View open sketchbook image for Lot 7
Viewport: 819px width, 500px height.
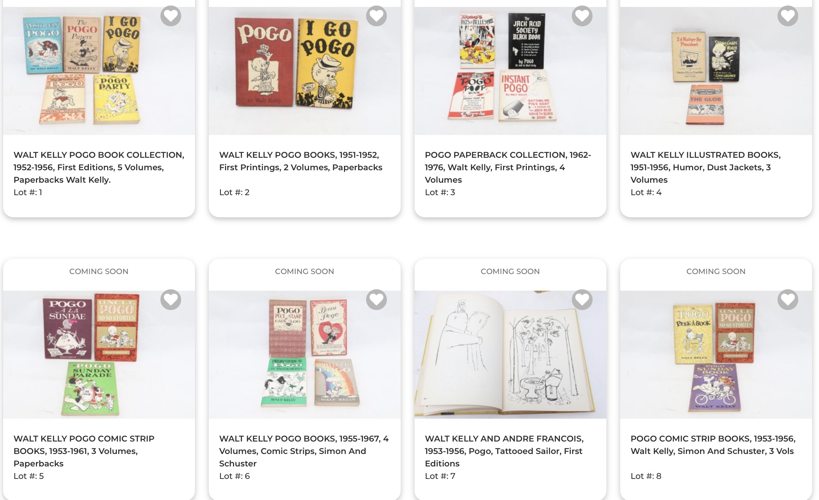pyautogui.click(x=510, y=354)
